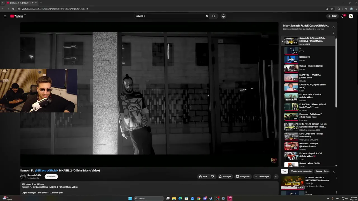
Task: Close the Mix playlist panel
Action: 333,27
